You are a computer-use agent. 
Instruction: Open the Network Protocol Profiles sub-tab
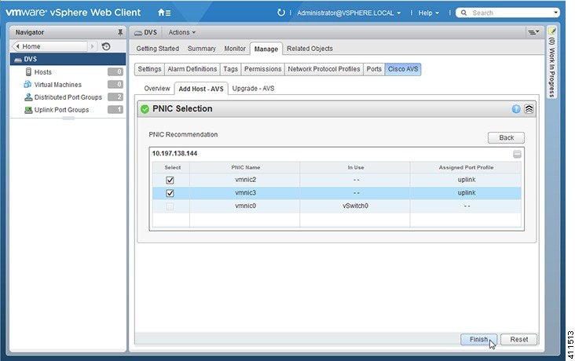pos(324,69)
